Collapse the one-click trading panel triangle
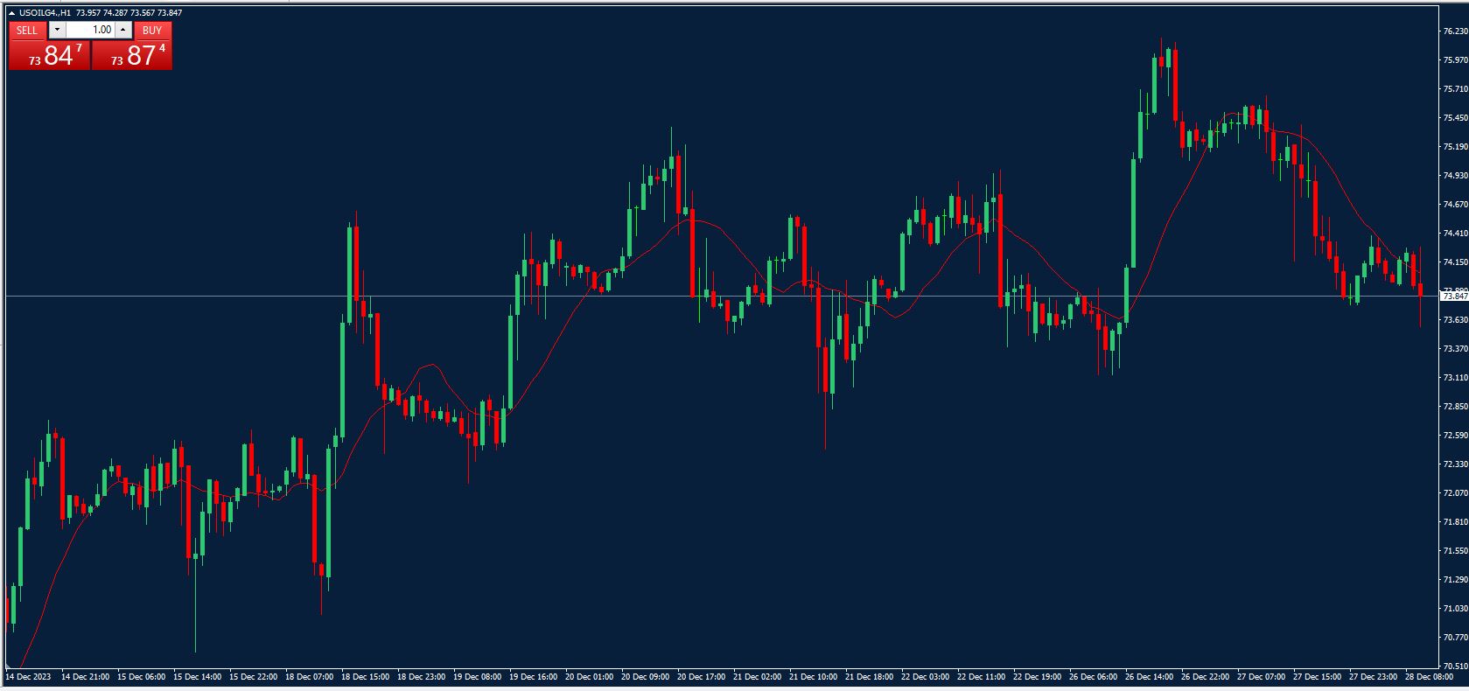 (x=12, y=13)
